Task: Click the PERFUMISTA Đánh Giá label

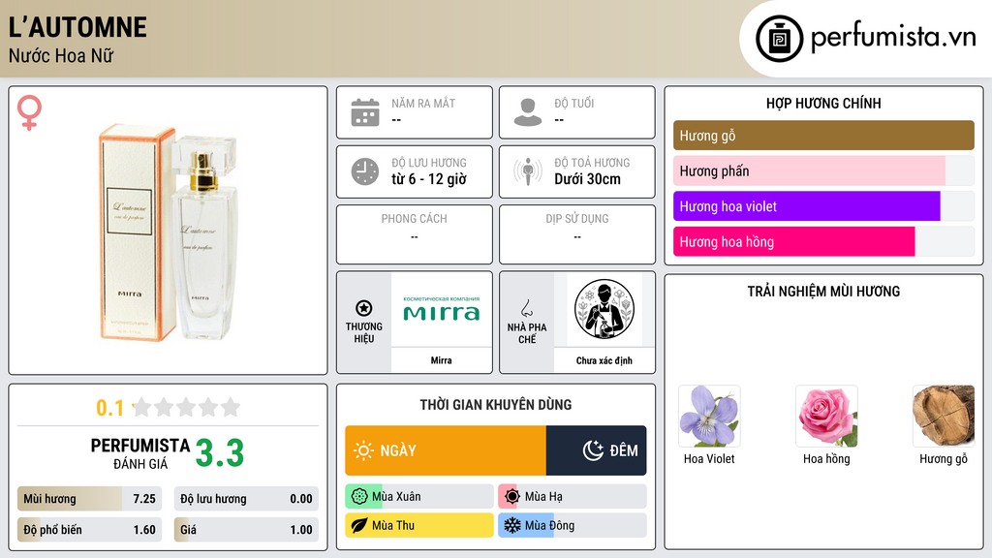Action: pyautogui.click(x=140, y=453)
